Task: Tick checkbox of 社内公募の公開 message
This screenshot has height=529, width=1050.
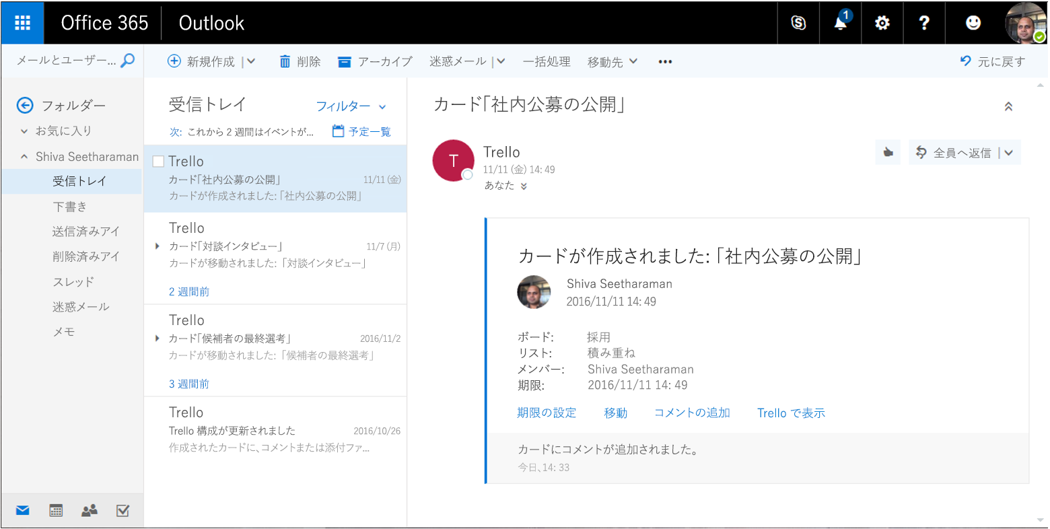Action: [x=159, y=162]
